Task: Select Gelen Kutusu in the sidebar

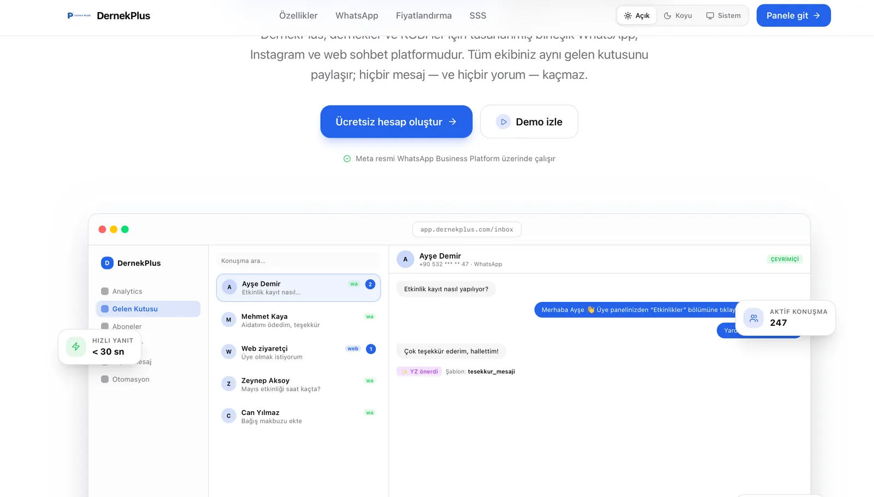Action: coord(148,309)
